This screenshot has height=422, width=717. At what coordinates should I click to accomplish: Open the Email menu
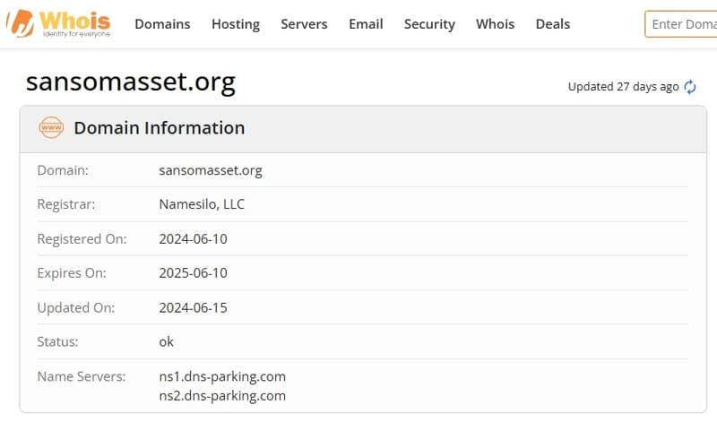click(366, 24)
